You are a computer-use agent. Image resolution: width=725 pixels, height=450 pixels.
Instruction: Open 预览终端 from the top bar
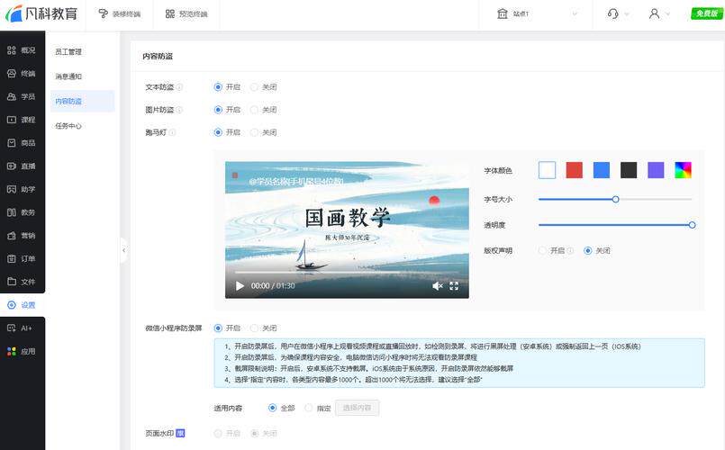pos(186,13)
